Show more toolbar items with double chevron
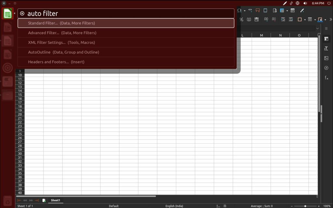Image resolution: width=333 pixels, height=208 pixels. coord(331,19)
